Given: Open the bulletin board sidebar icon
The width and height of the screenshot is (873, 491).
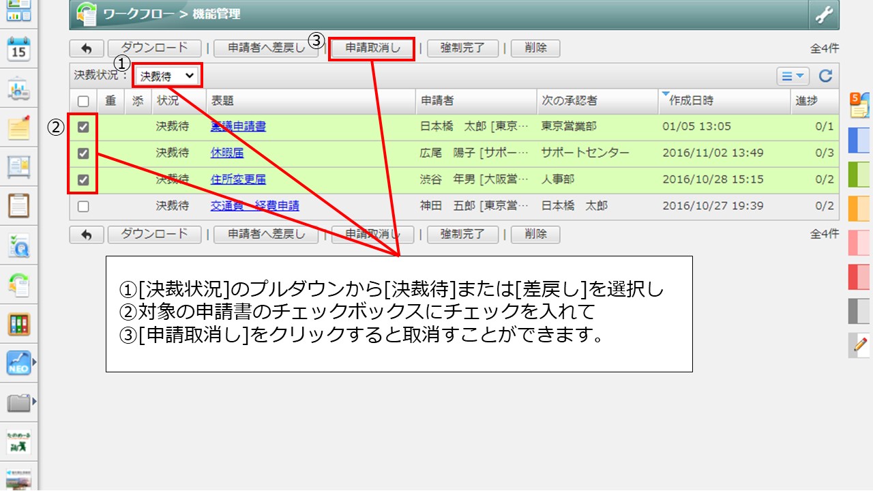Looking at the screenshot, I should click(x=18, y=166).
